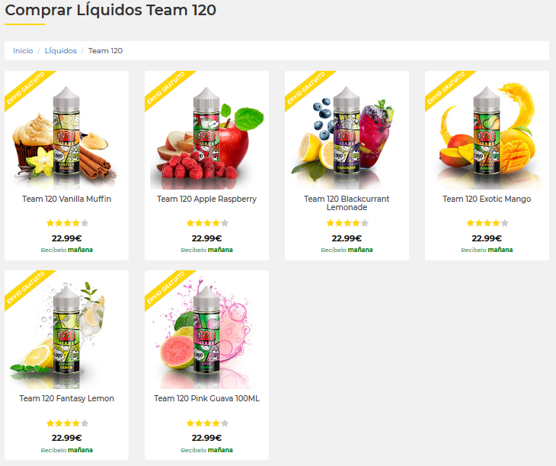Open Team 120 Blackcurrant Lemonade product image
The height and width of the screenshot is (466, 556).
click(x=347, y=136)
